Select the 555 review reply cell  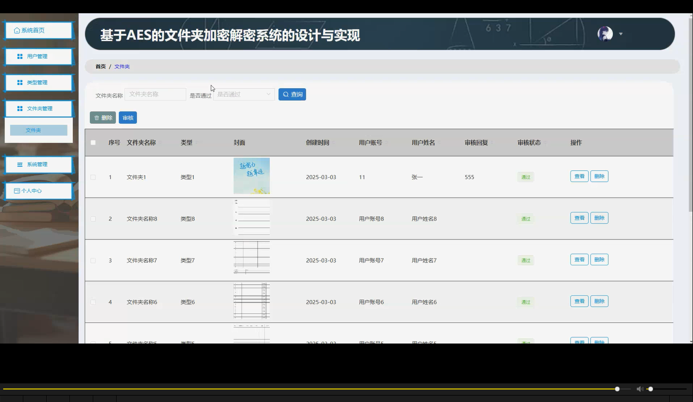[x=469, y=177]
